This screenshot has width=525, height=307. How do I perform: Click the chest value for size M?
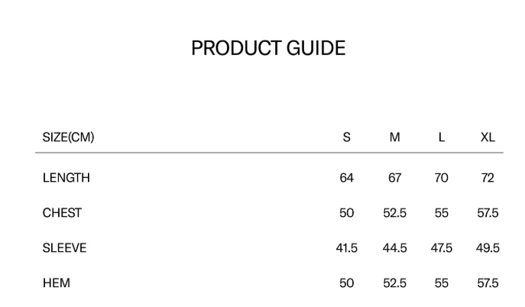tap(394, 213)
